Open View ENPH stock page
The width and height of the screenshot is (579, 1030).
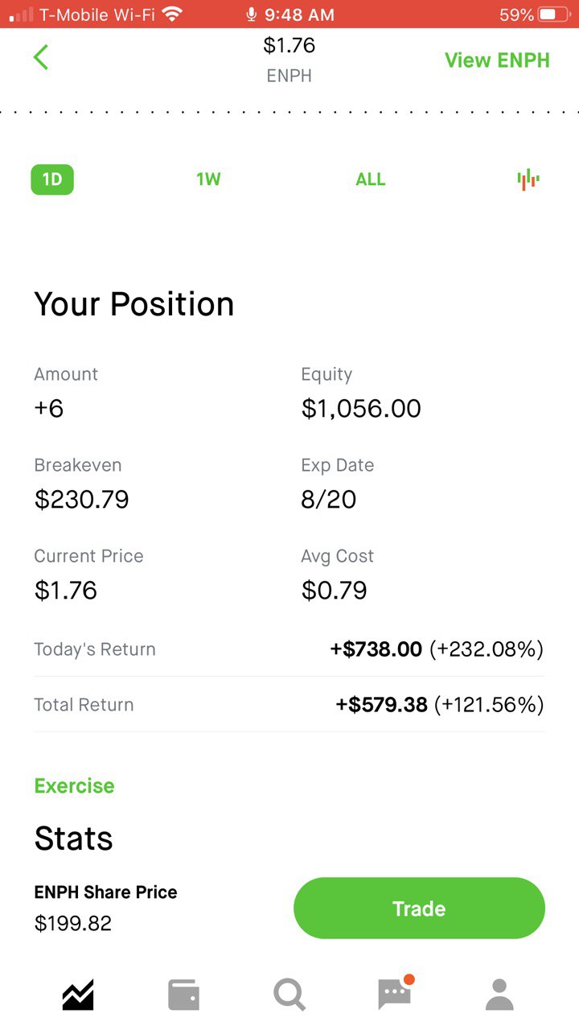pyautogui.click(x=497, y=60)
